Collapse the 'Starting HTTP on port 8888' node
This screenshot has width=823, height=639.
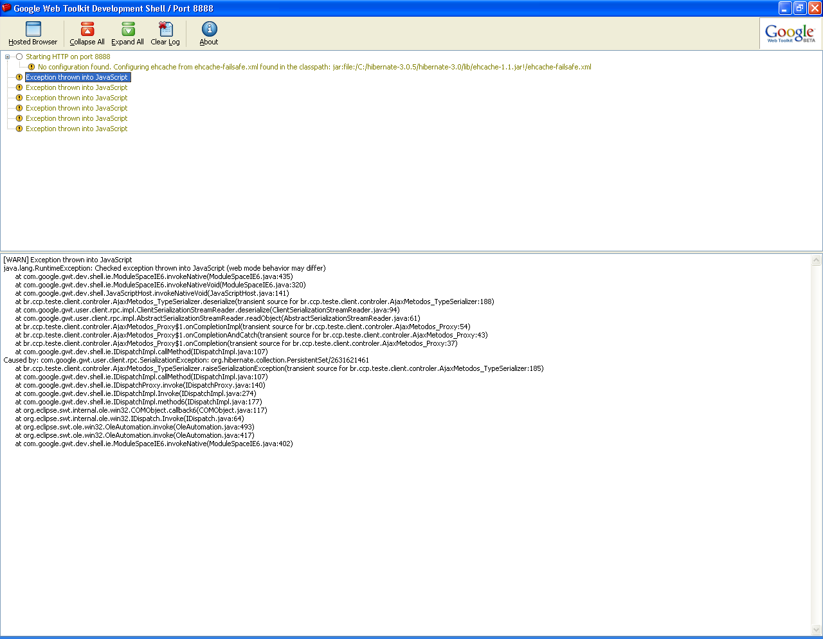pyautogui.click(x=8, y=57)
